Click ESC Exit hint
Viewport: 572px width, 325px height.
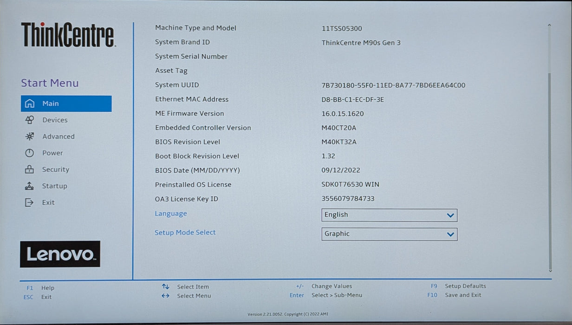[38, 297]
